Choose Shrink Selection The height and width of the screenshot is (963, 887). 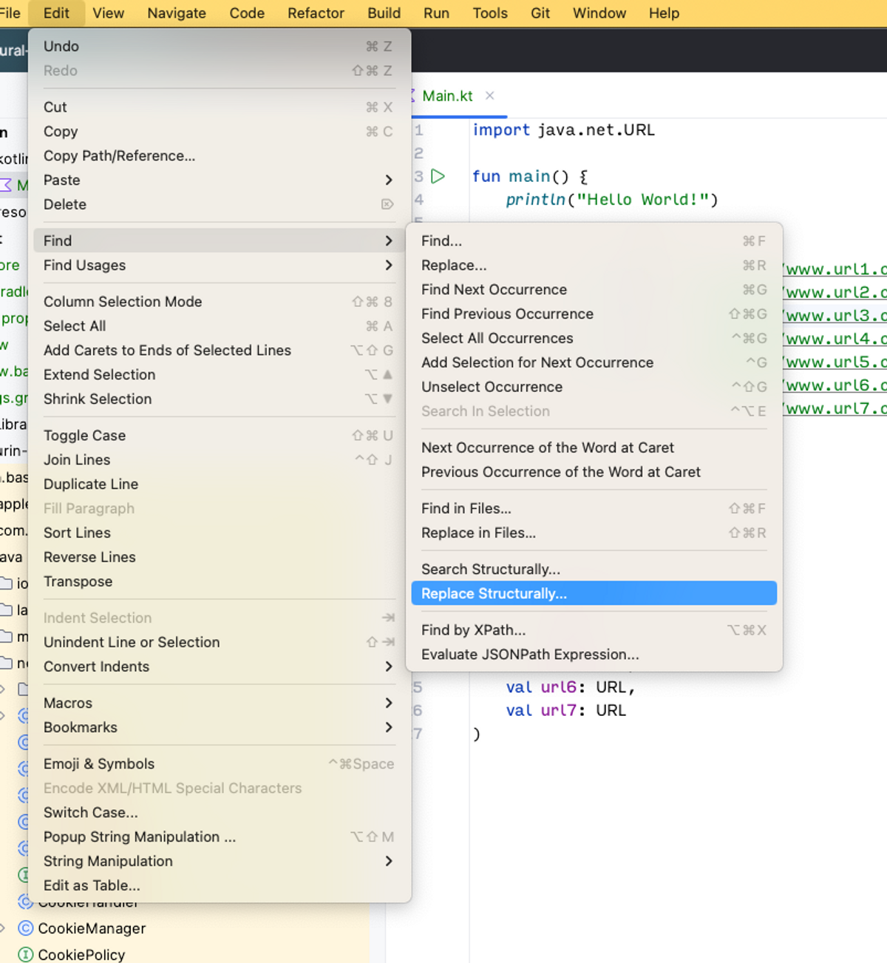(220, 399)
